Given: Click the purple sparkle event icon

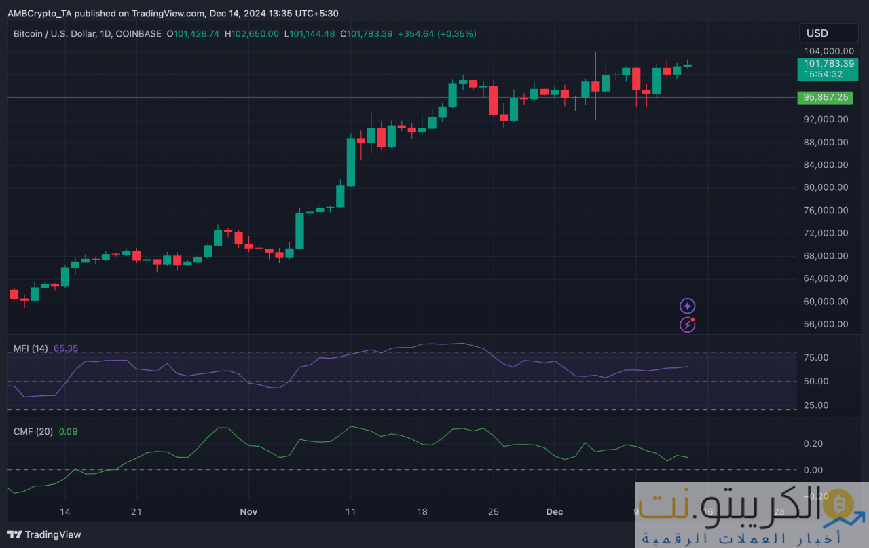Looking at the screenshot, I should point(688,306).
